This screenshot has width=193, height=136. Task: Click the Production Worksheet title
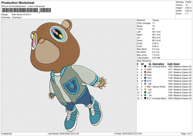click(18, 3)
